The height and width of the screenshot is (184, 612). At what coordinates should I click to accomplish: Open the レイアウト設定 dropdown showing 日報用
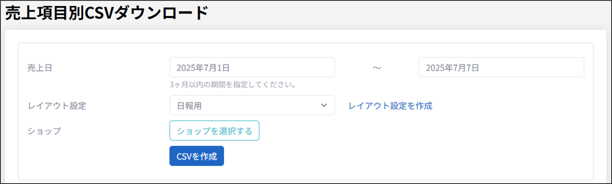pyautogui.click(x=252, y=106)
